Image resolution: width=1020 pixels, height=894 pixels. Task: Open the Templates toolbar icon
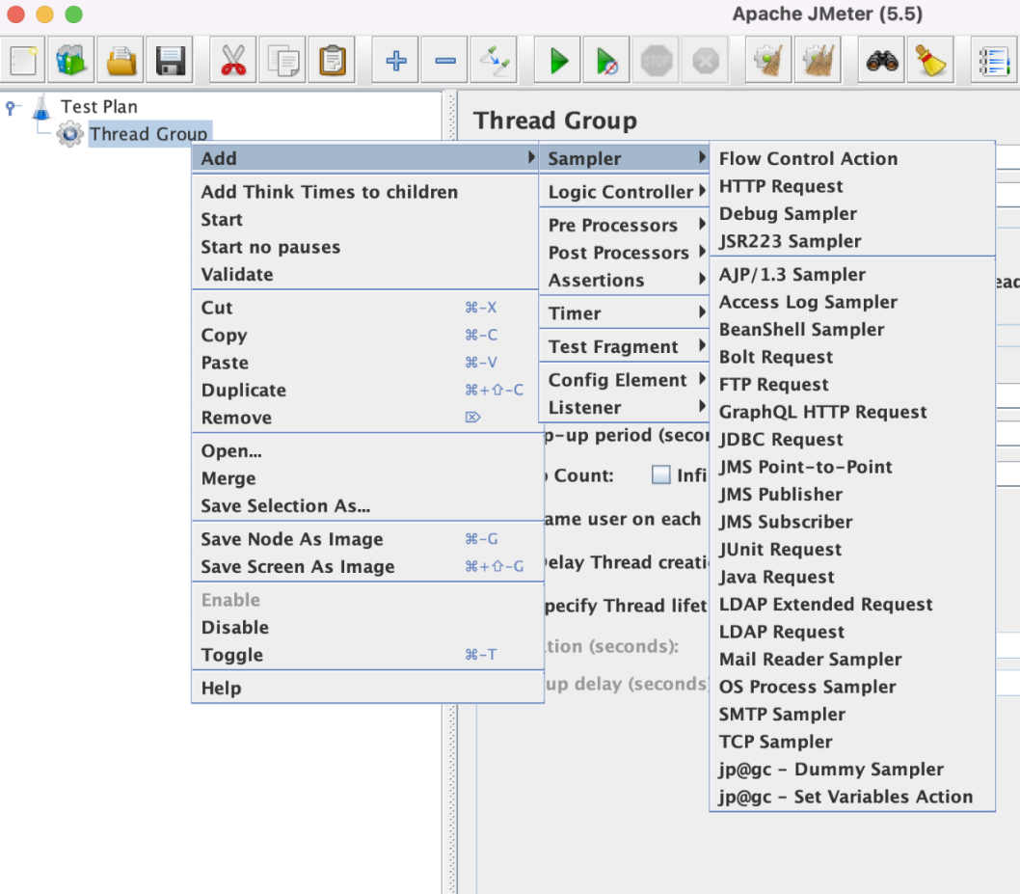click(72, 62)
